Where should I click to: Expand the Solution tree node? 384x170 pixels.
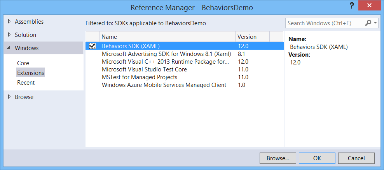pos(10,35)
